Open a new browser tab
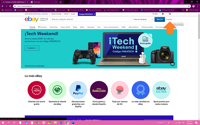The width and height of the screenshot is (200, 125). click(60, 2)
